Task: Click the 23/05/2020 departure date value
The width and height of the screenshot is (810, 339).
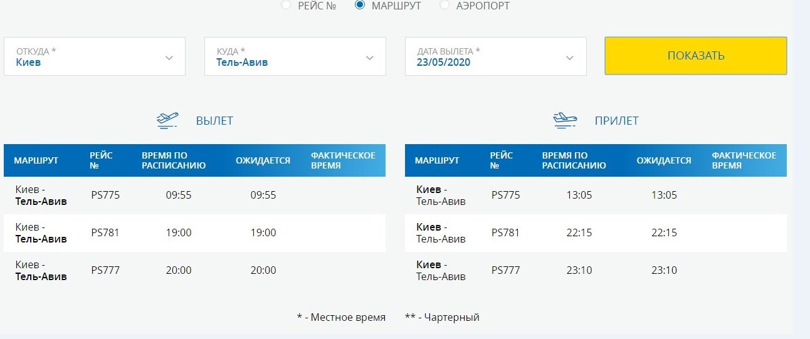Action: tap(443, 62)
